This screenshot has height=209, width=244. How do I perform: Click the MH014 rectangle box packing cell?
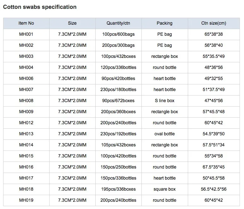pyautogui.click(x=164, y=145)
